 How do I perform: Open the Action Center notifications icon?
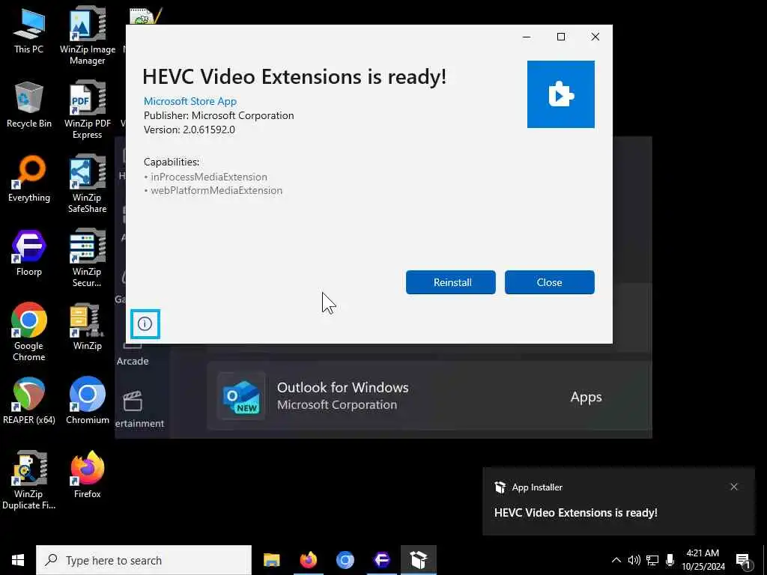(743, 560)
